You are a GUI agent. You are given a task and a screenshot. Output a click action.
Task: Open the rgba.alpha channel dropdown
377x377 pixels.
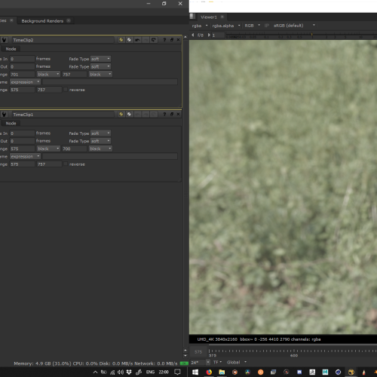[x=226, y=26]
